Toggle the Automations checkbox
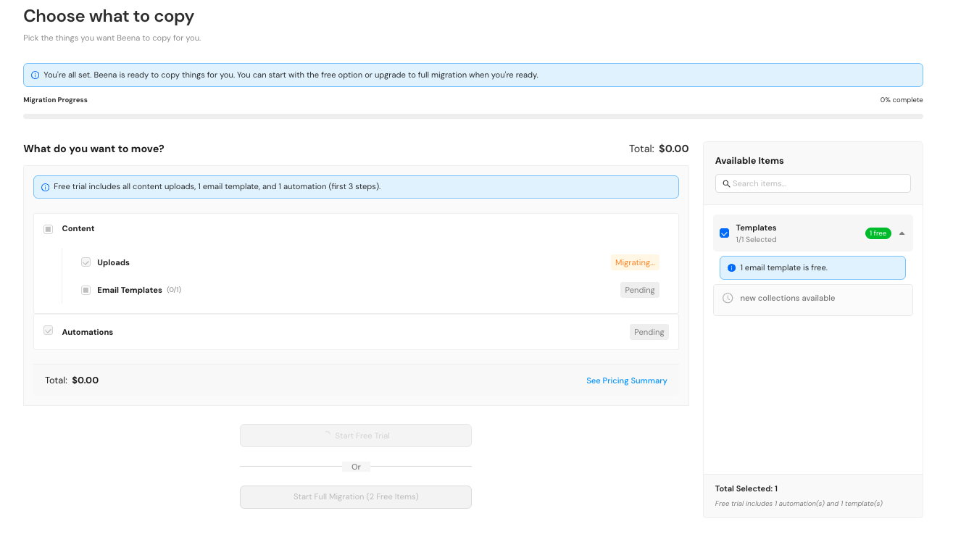Image resolution: width=953 pixels, height=537 pixels. (x=48, y=330)
